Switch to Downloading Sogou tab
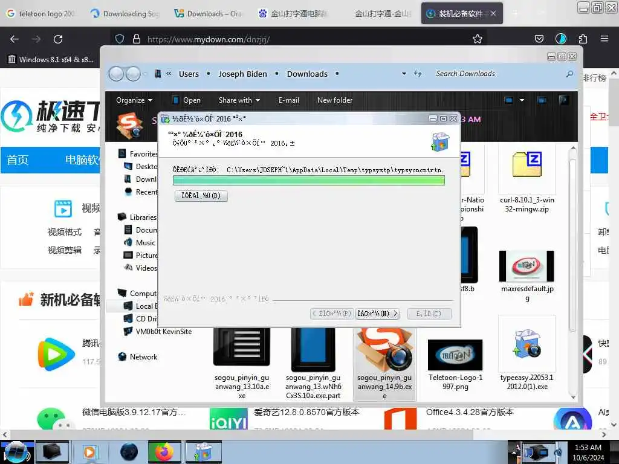Screen dimensions: 619x464 click(125, 13)
